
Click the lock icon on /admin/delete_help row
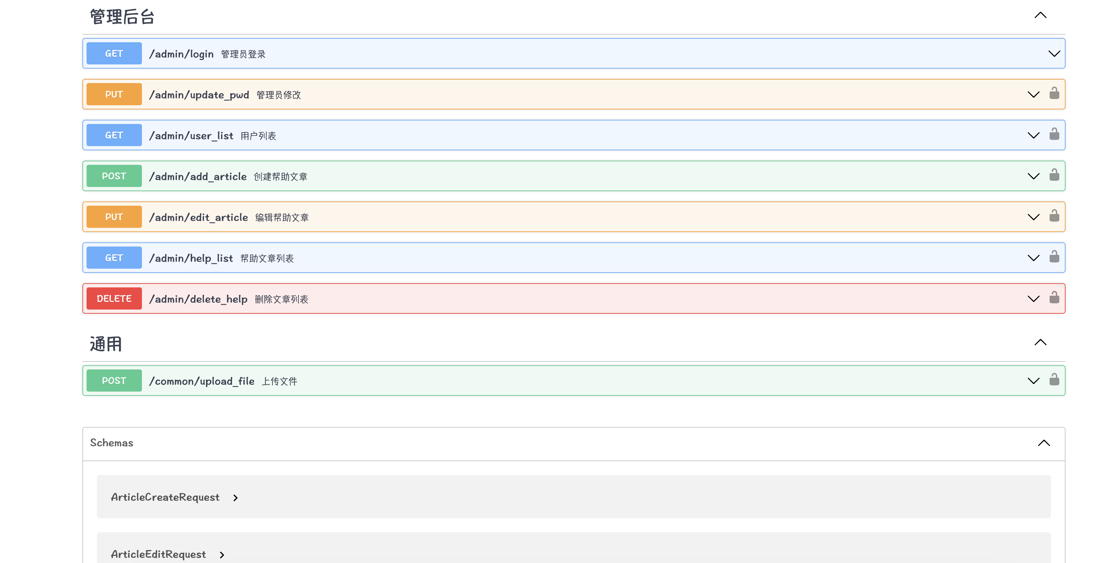click(x=1054, y=297)
